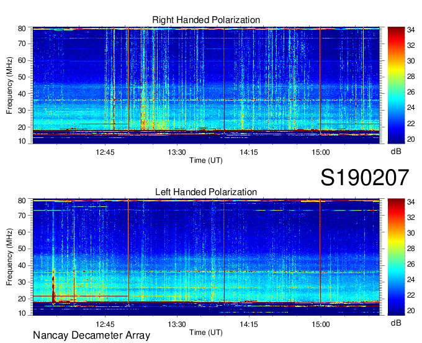Click Frequency (MHz) axis label of right-handed plot
This screenshot has height=343, width=422.
pos(10,85)
